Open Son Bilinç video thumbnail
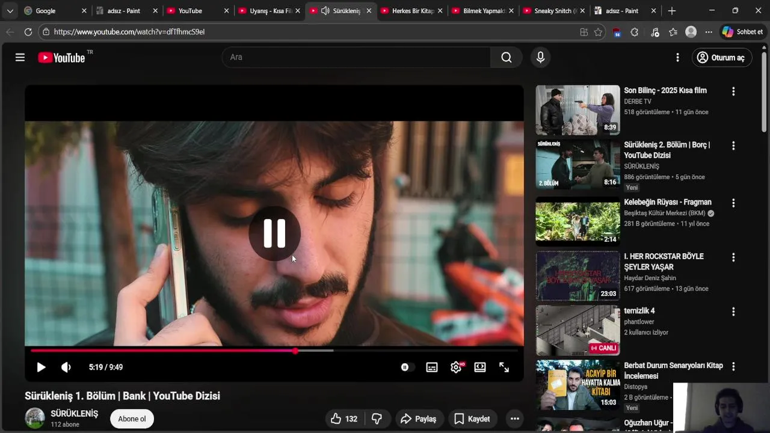 click(x=577, y=110)
